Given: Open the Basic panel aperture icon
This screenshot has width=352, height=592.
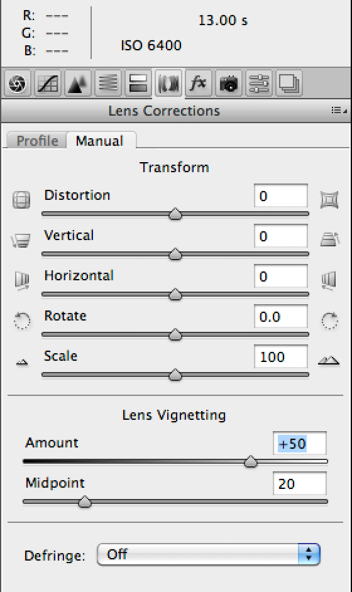Looking at the screenshot, I should coord(18,84).
